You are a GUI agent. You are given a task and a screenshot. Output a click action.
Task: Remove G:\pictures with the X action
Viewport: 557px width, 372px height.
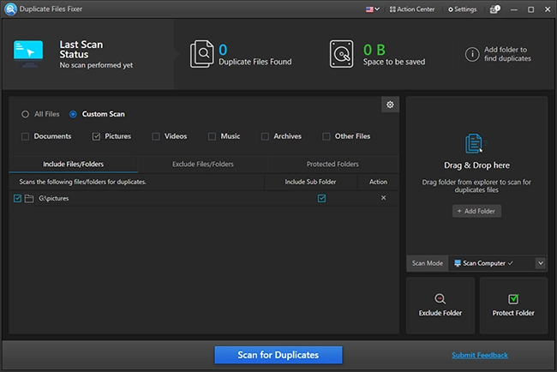(x=383, y=198)
